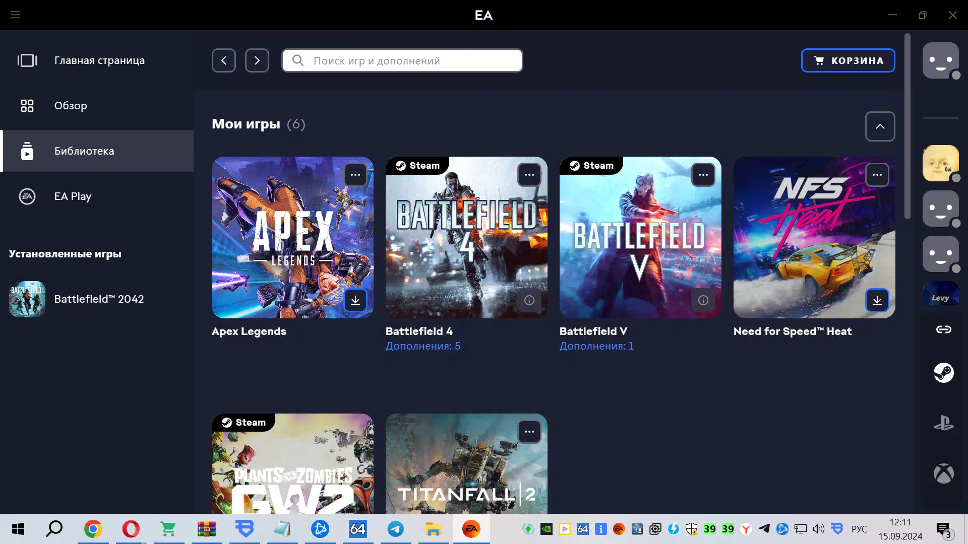Open your profile avatar at top right
This screenshot has height=544, width=968.
click(x=941, y=60)
